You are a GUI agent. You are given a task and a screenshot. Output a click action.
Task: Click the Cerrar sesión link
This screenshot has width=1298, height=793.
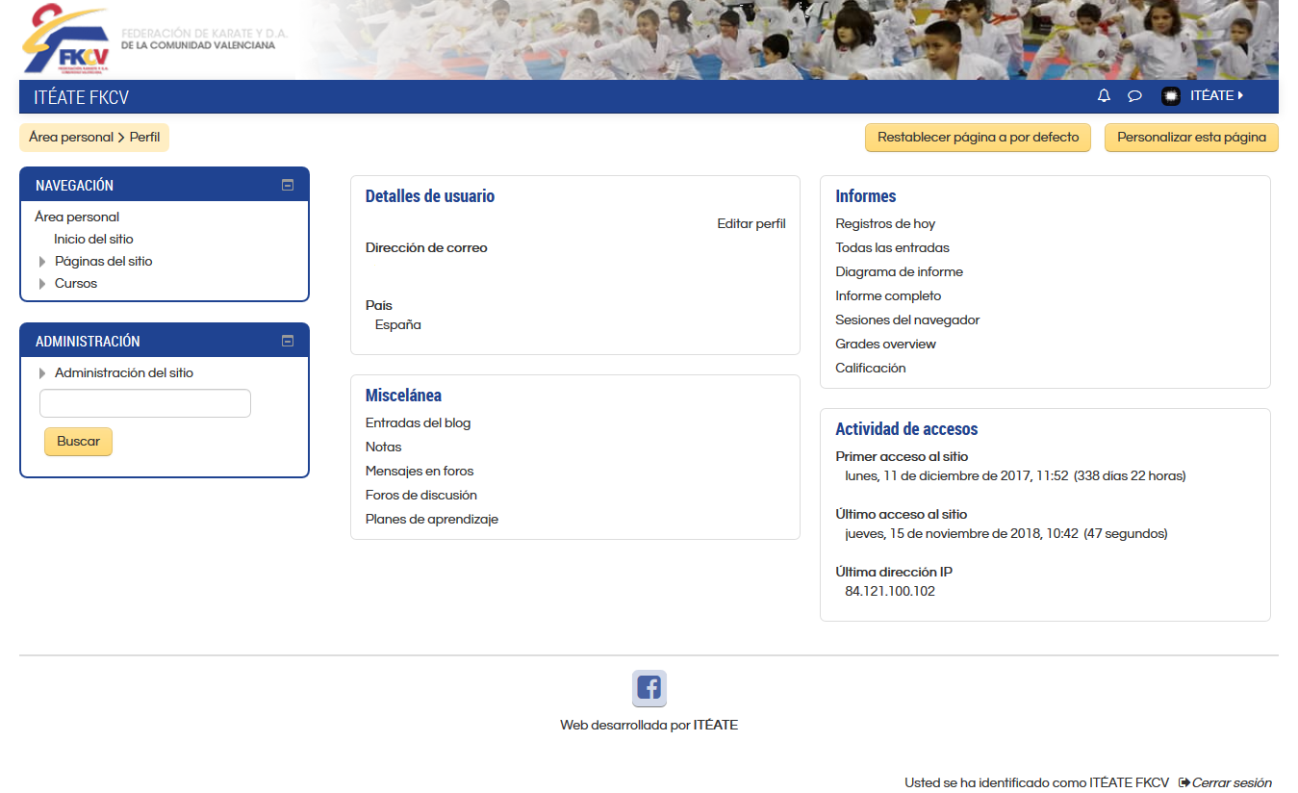(x=1232, y=783)
